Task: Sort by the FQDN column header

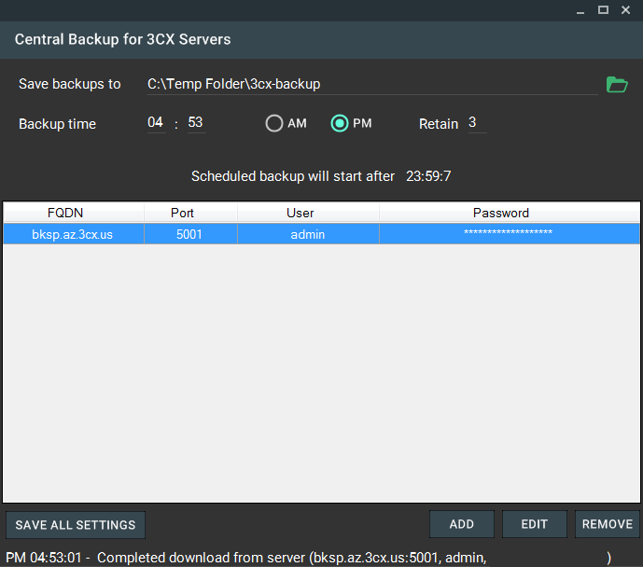Action: click(74, 213)
